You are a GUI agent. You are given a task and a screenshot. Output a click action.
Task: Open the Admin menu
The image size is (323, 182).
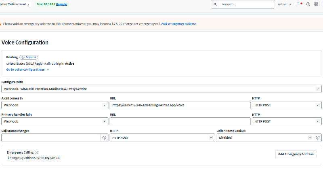[284, 4]
